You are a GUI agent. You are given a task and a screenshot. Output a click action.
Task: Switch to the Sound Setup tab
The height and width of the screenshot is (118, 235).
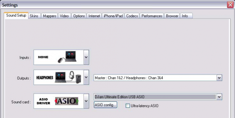16,16
